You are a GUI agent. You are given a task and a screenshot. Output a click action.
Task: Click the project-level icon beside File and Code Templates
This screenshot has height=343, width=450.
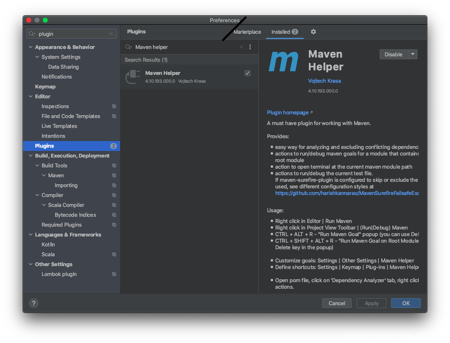114,116
